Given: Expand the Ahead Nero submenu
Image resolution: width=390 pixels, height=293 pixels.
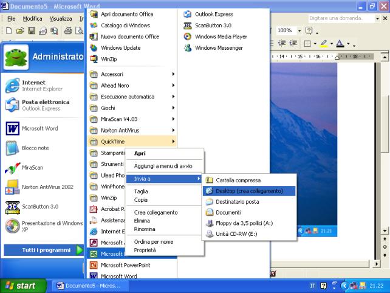Looking at the screenshot, I should pos(132,85).
